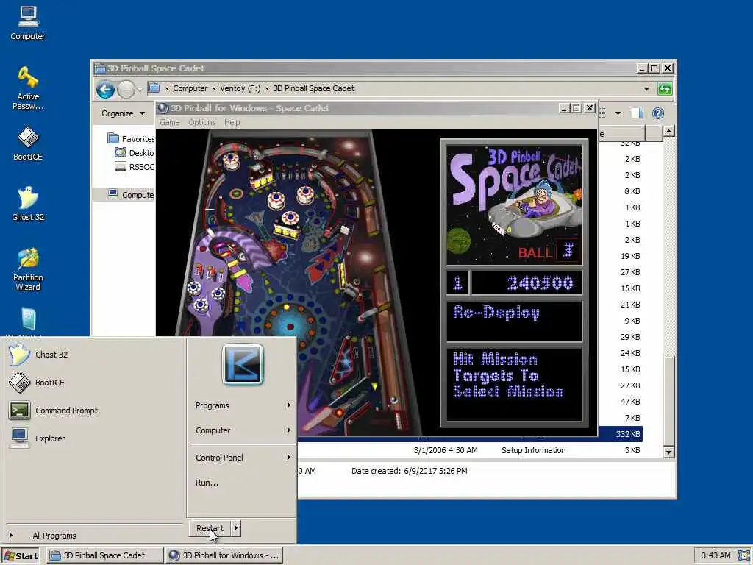Open the arrow next to Restart
This screenshot has width=753, height=565.
(235, 528)
